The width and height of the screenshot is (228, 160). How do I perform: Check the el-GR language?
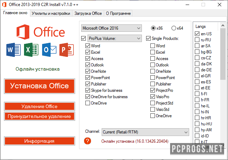(x=197, y=76)
